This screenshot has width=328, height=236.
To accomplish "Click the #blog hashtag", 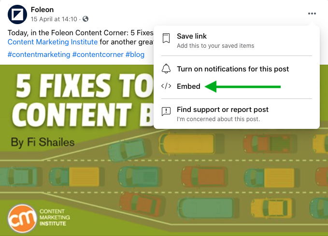I will (x=135, y=55).
